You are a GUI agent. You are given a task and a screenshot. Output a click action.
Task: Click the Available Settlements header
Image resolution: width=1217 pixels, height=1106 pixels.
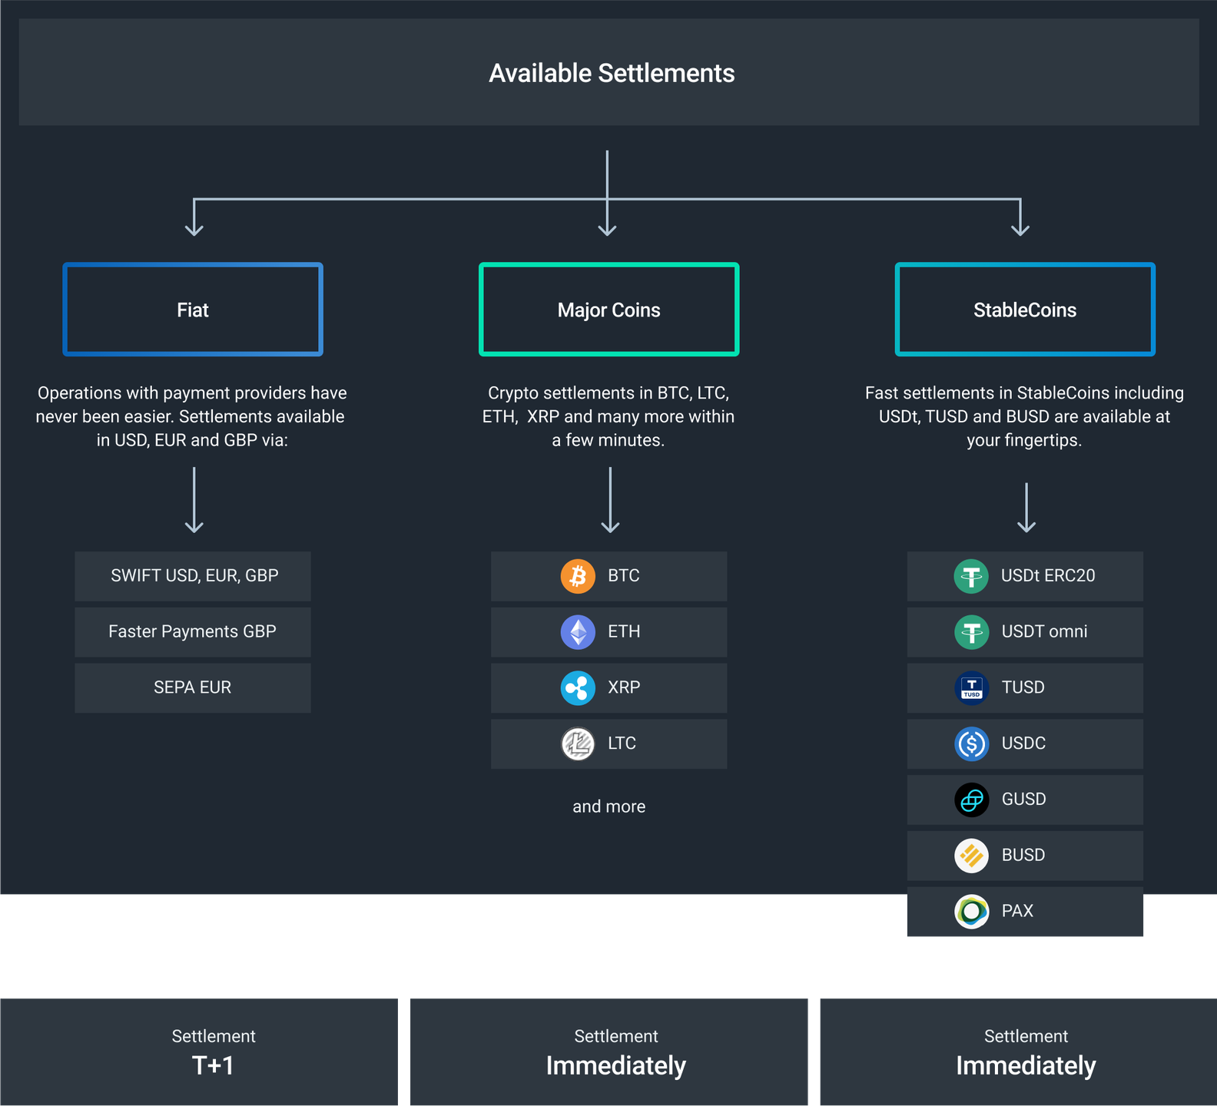612,73
